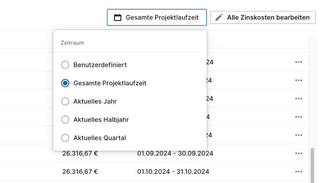
Task: Pick the Aktuelles Quartal radio button
Action: [x=65, y=138]
